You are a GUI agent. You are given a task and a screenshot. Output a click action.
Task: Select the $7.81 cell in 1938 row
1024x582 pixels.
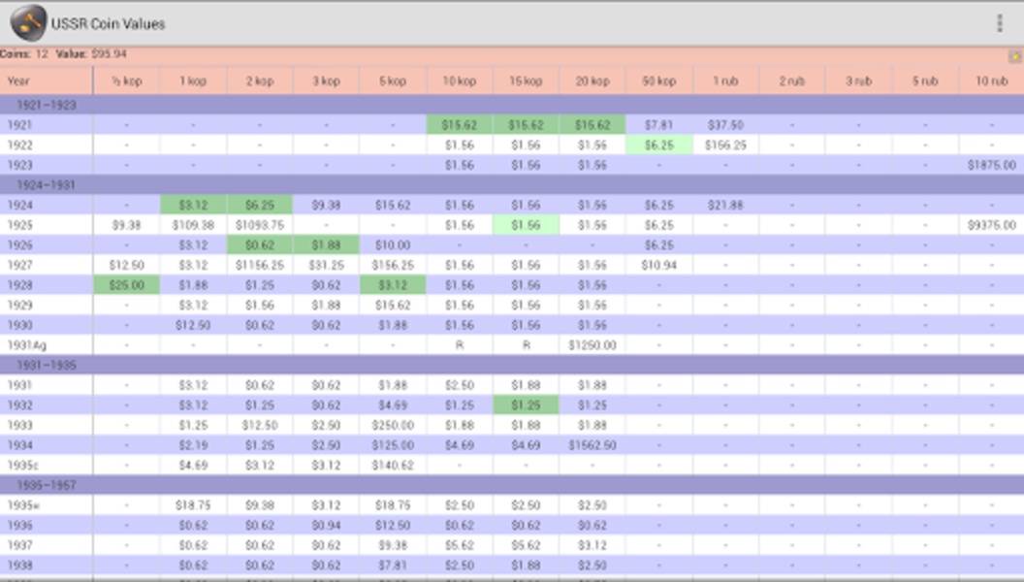(x=393, y=565)
